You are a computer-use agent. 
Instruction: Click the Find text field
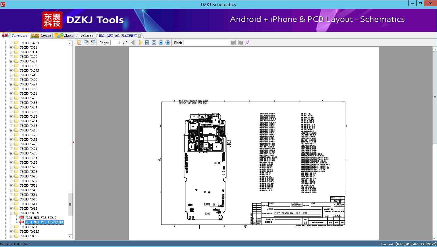(206, 43)
